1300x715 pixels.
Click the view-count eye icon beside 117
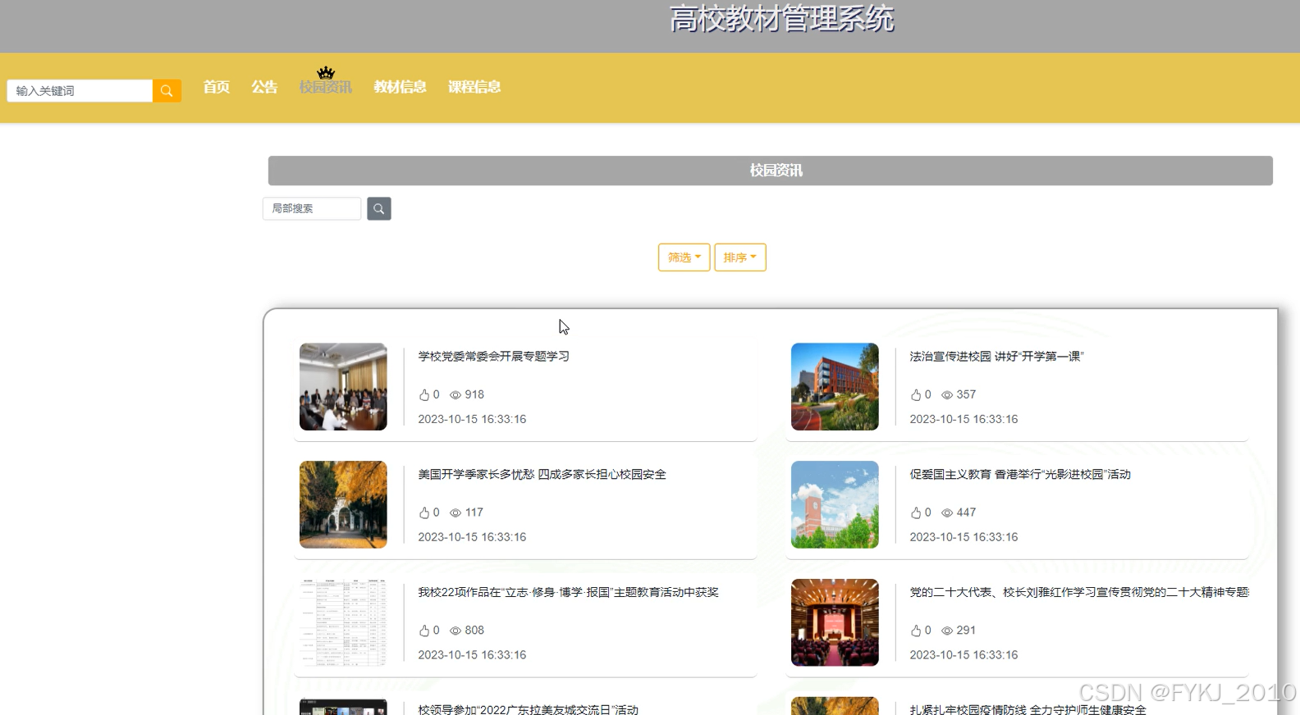455,513
